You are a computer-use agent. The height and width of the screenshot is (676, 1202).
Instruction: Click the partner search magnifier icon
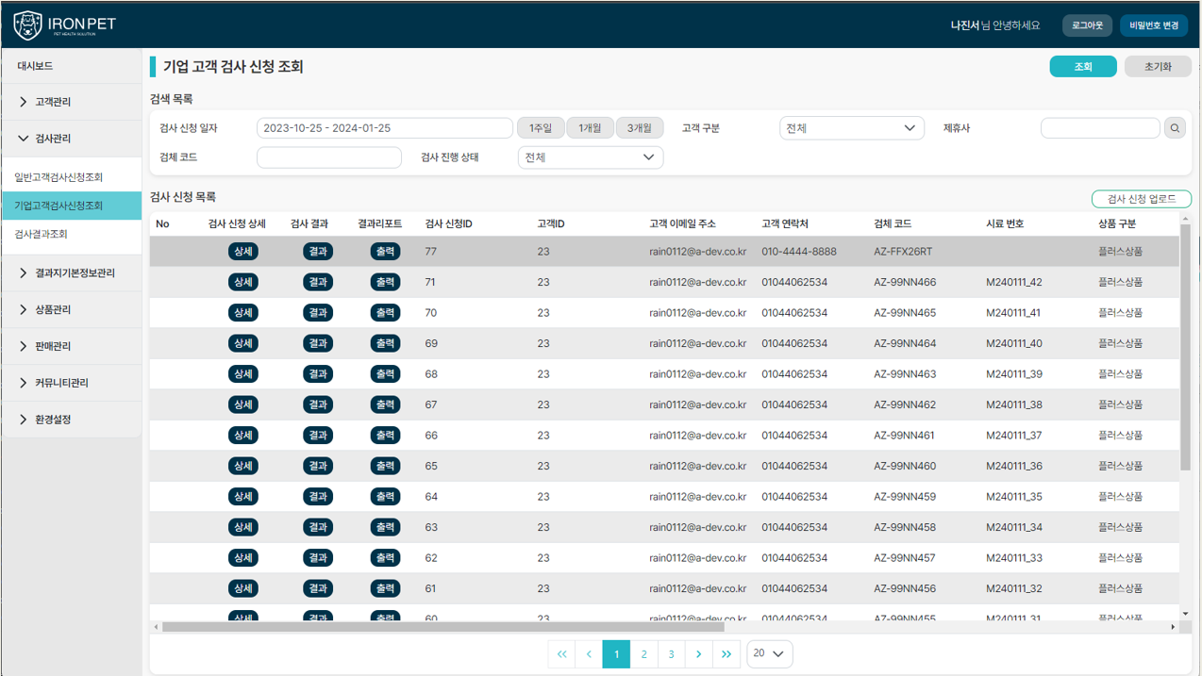pyautogui.click(x=1175, y=128)
